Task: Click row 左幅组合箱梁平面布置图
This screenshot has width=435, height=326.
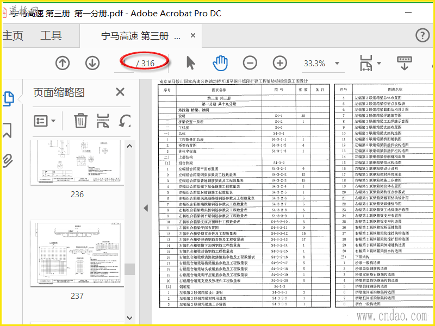Action: click(244, 169)
